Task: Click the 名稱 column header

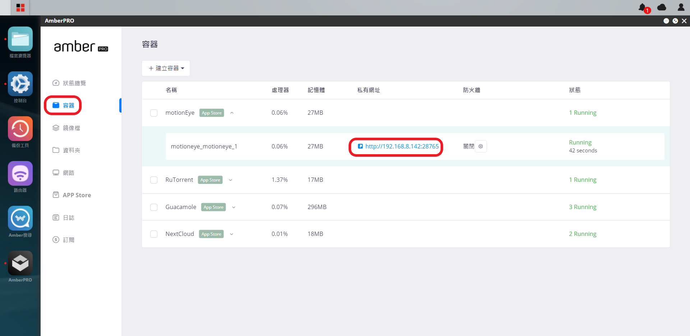Action: [171, 90]
